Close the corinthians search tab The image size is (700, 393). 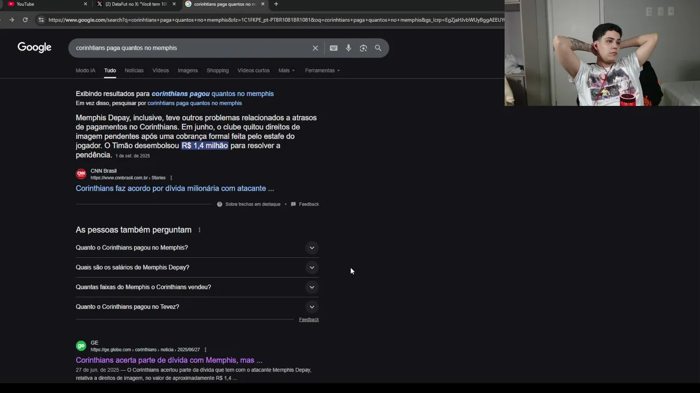tap(262, 4)
